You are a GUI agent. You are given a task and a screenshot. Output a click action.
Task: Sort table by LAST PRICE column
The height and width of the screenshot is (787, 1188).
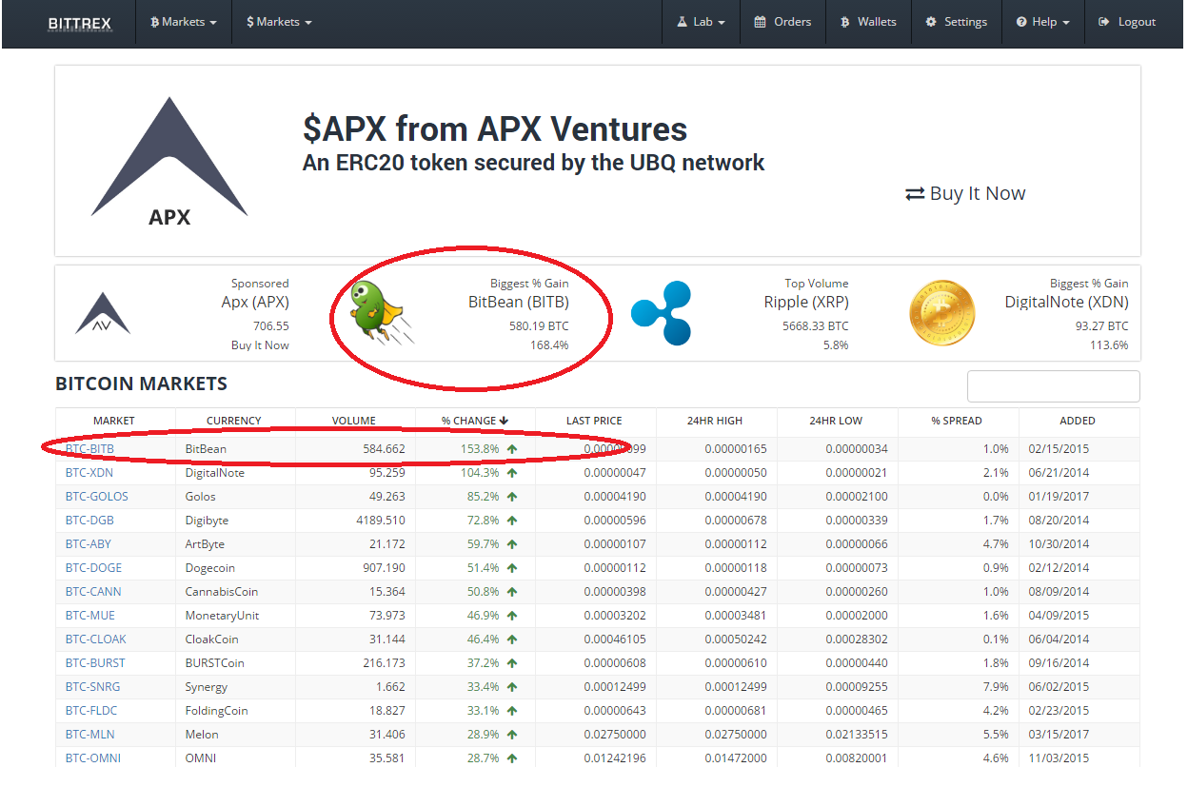coord(595,421)
